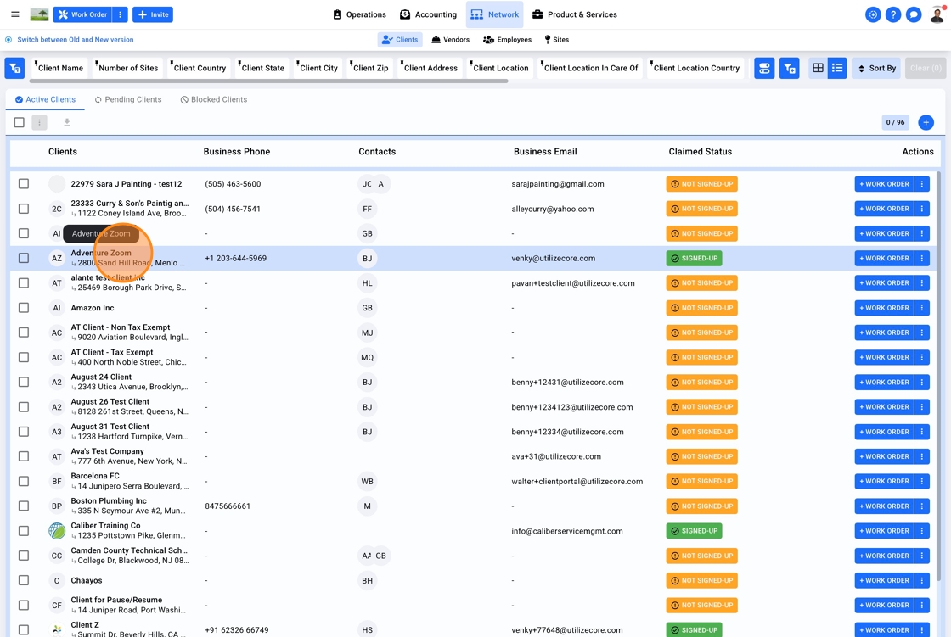This screenshot has width=951, height=637.
Task: Open bulk actions three-dot menu
Action: tap(39, 122)
